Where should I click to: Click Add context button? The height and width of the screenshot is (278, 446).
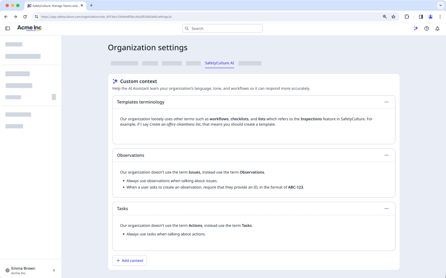[x=130, y=261]
